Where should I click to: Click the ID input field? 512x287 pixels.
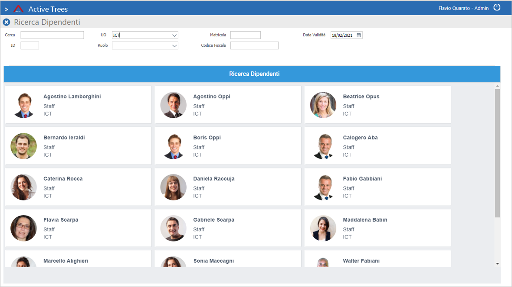tap(30, 45)
